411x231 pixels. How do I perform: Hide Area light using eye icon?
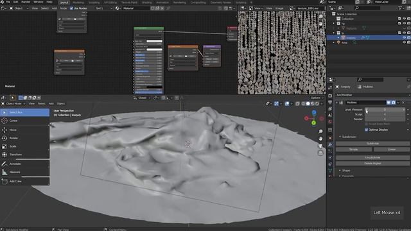coord(404,42)
